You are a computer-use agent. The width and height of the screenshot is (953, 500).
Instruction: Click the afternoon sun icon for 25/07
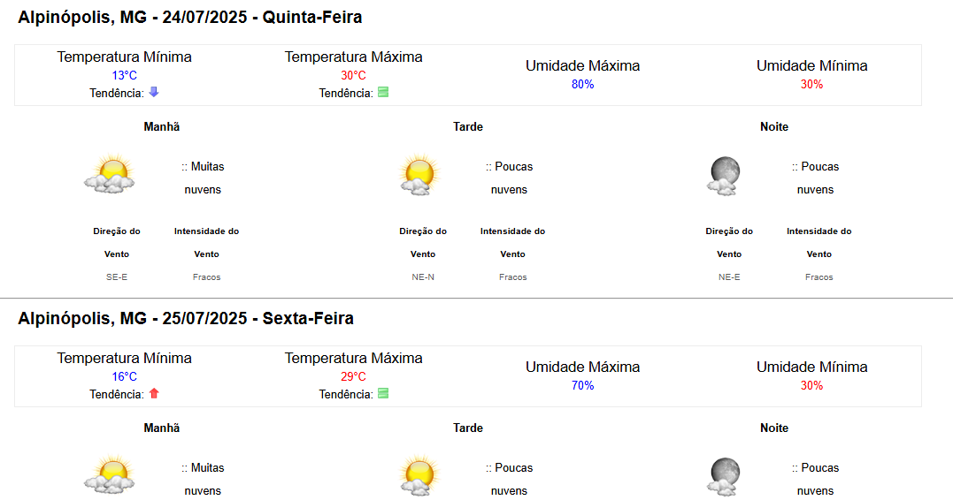click(x=419, y=476)
